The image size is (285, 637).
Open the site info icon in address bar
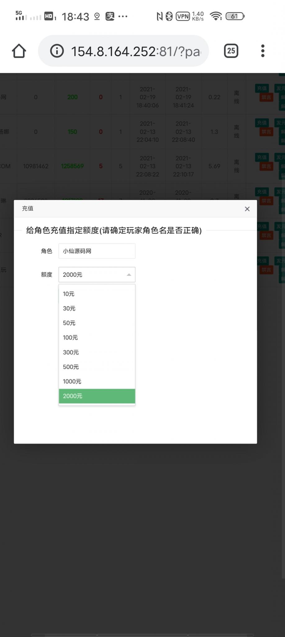(57, 51)
